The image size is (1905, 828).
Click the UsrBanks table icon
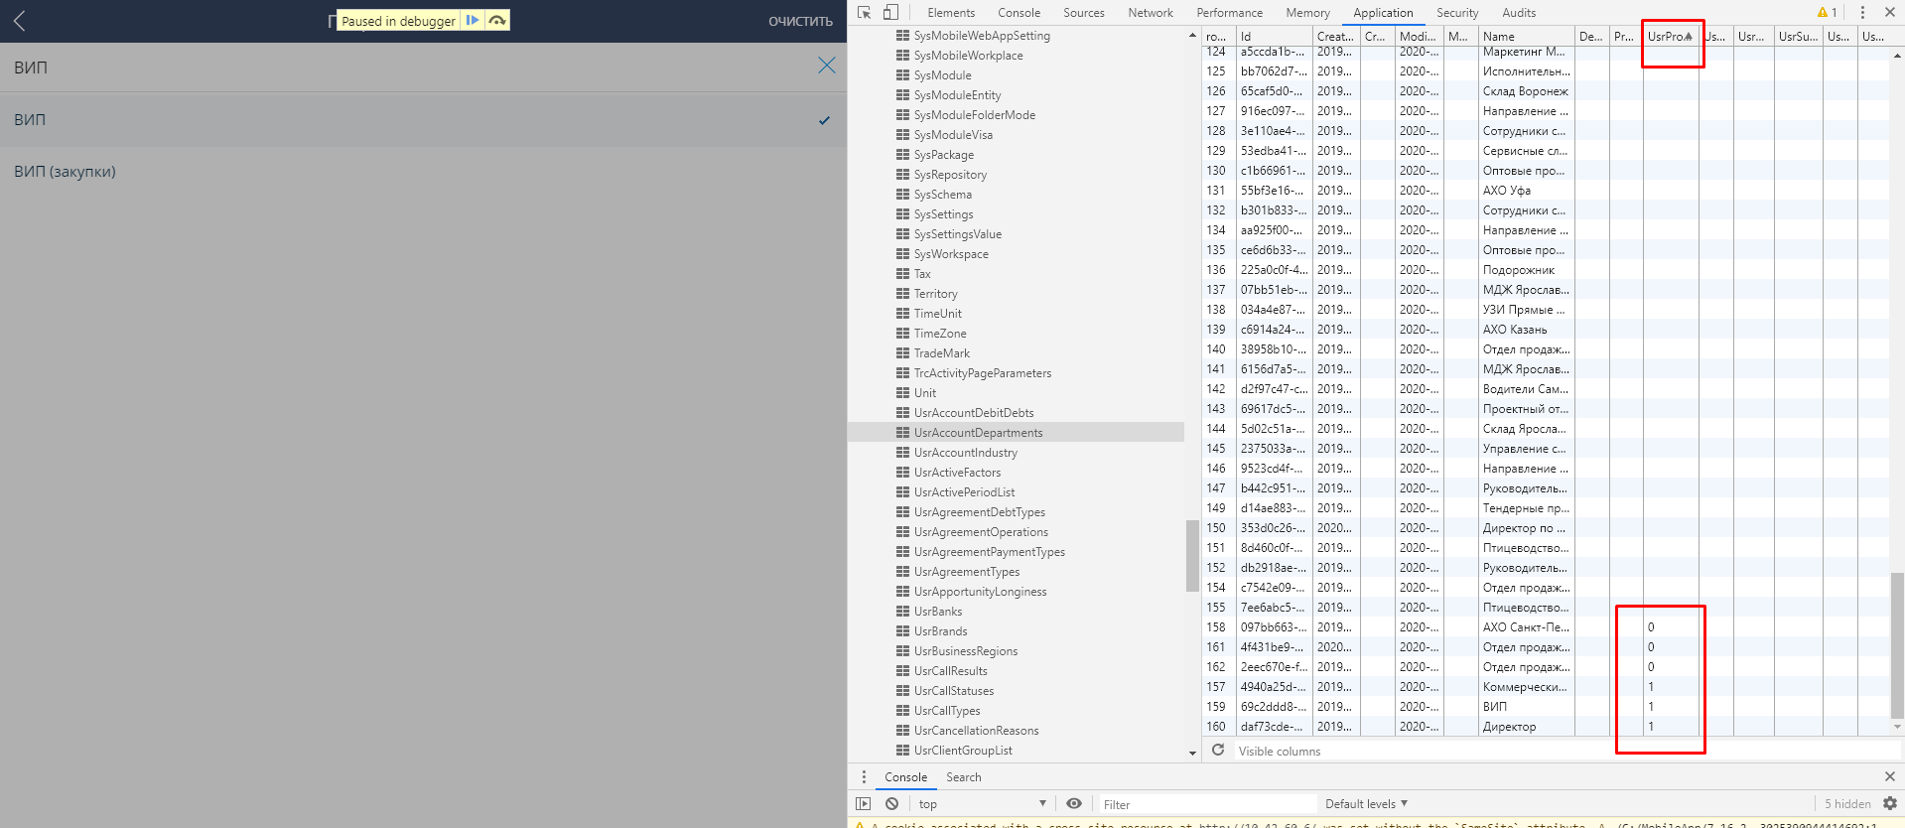pyautogui.click(x=902, y=612)
